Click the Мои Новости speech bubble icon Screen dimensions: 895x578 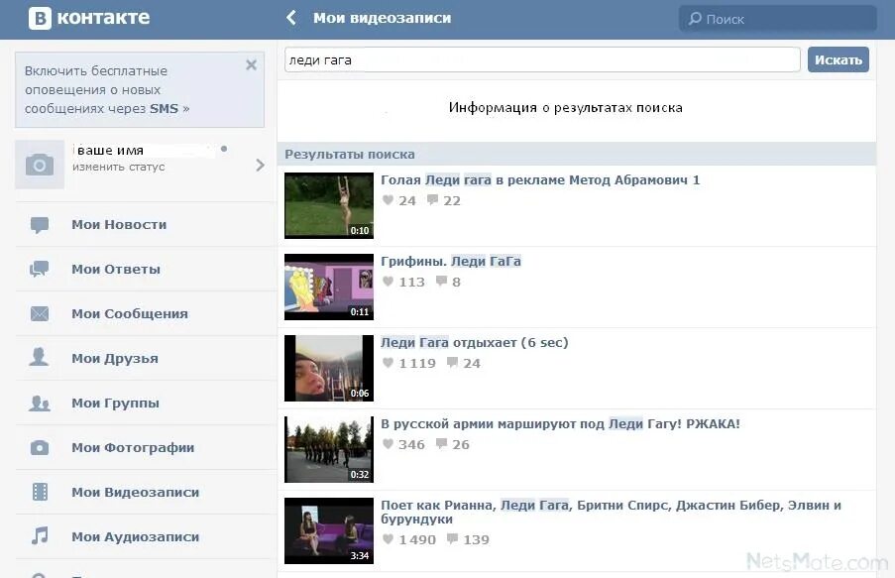coord(40,225)
